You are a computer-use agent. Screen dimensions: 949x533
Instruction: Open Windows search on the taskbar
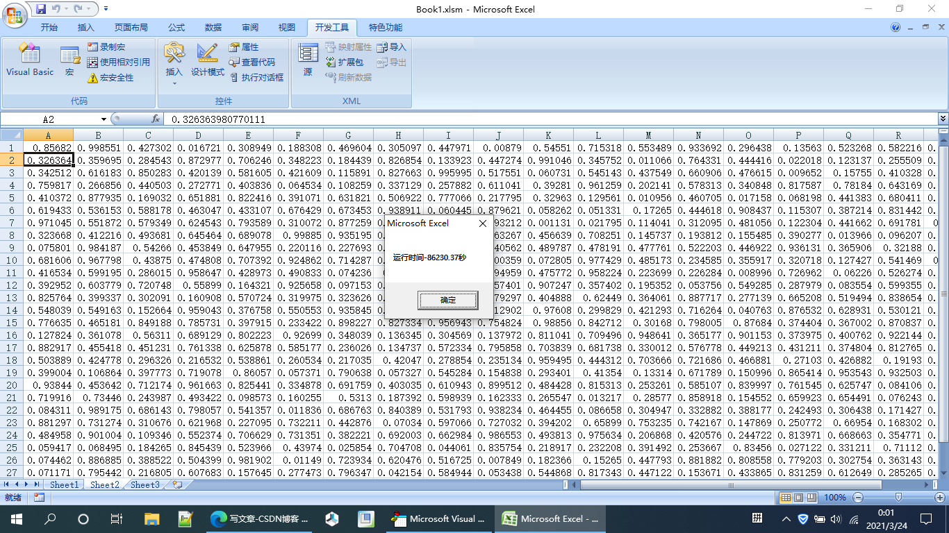[50, 519]
